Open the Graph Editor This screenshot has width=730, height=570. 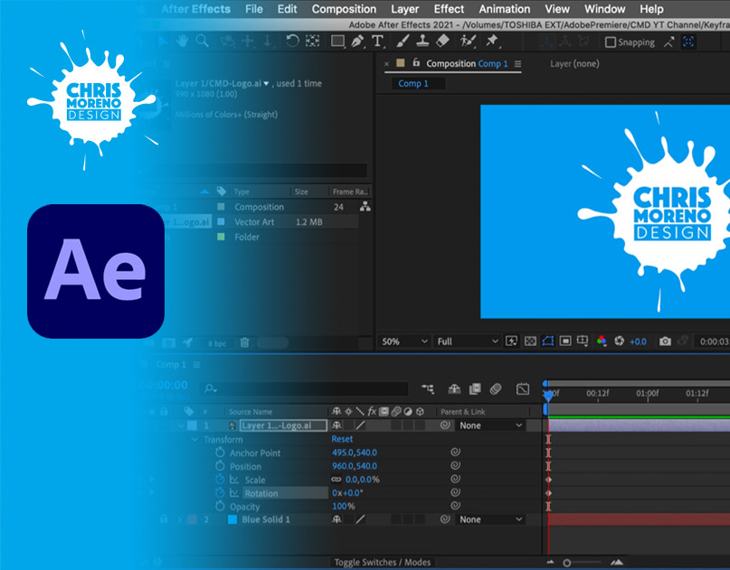pyautogui.click(x=522, y=389)
